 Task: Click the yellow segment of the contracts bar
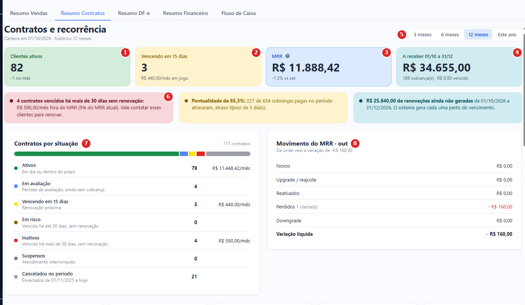192,154
